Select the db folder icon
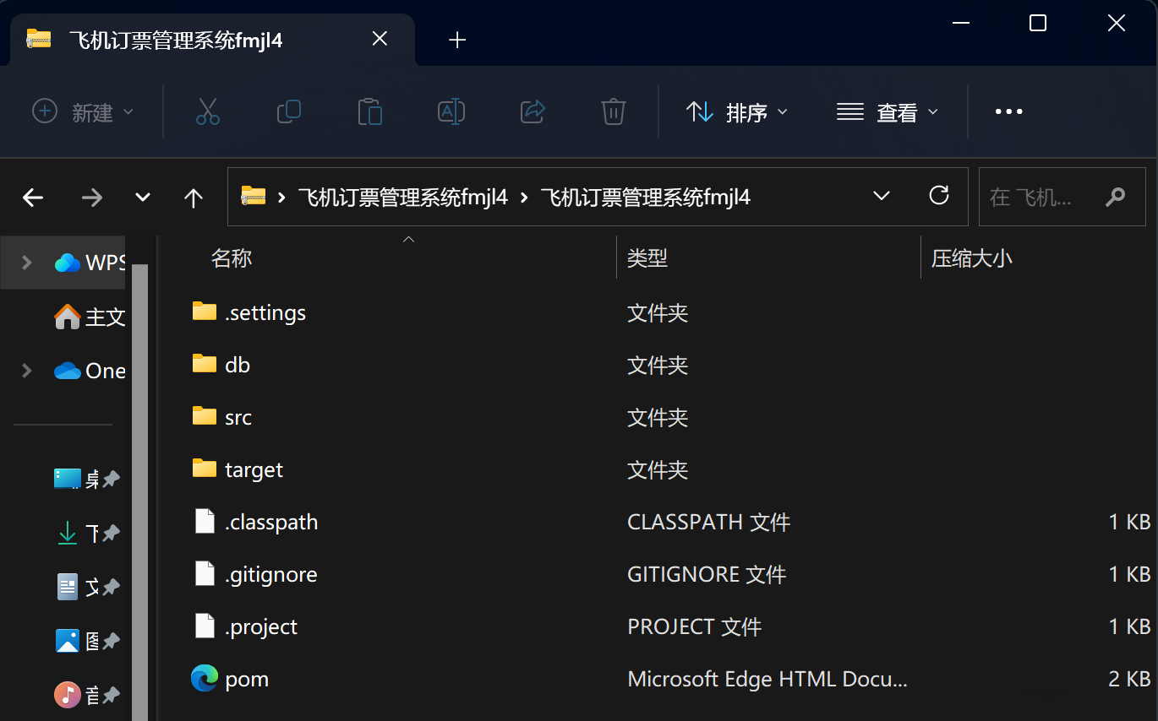 pyautogui.click(x=205, y=364)
